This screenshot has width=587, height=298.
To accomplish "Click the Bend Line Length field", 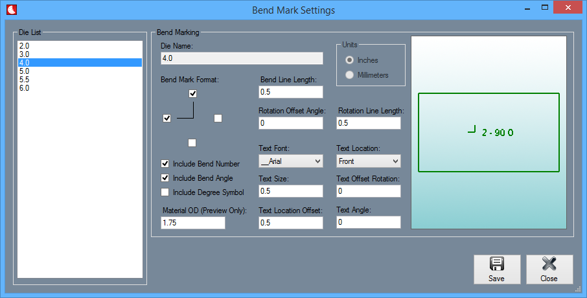I will coord(290,92).
